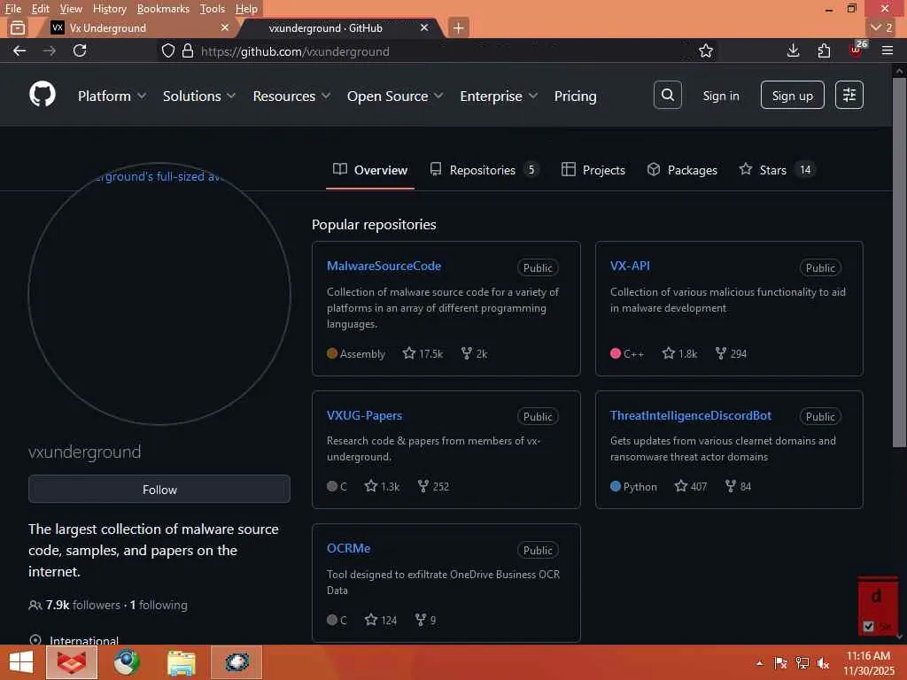907x680 pixels.
Task: Click star count on MalwareSourceCode card
Action: tap(422, 353)
